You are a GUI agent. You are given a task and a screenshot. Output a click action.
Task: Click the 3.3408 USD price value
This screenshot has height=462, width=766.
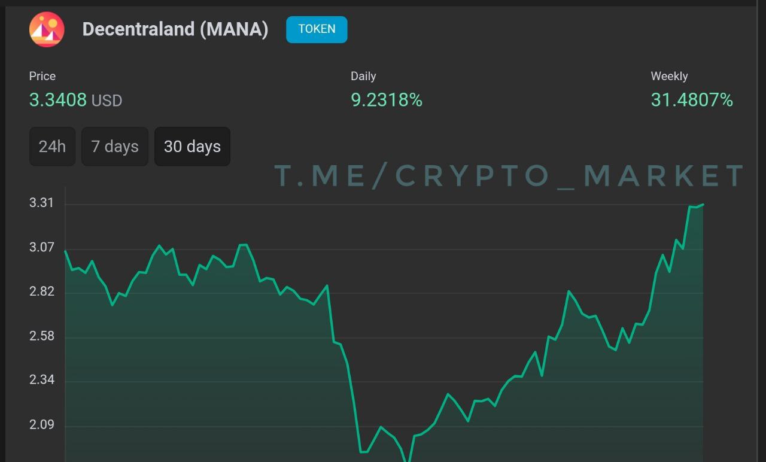tap(75, 100)
